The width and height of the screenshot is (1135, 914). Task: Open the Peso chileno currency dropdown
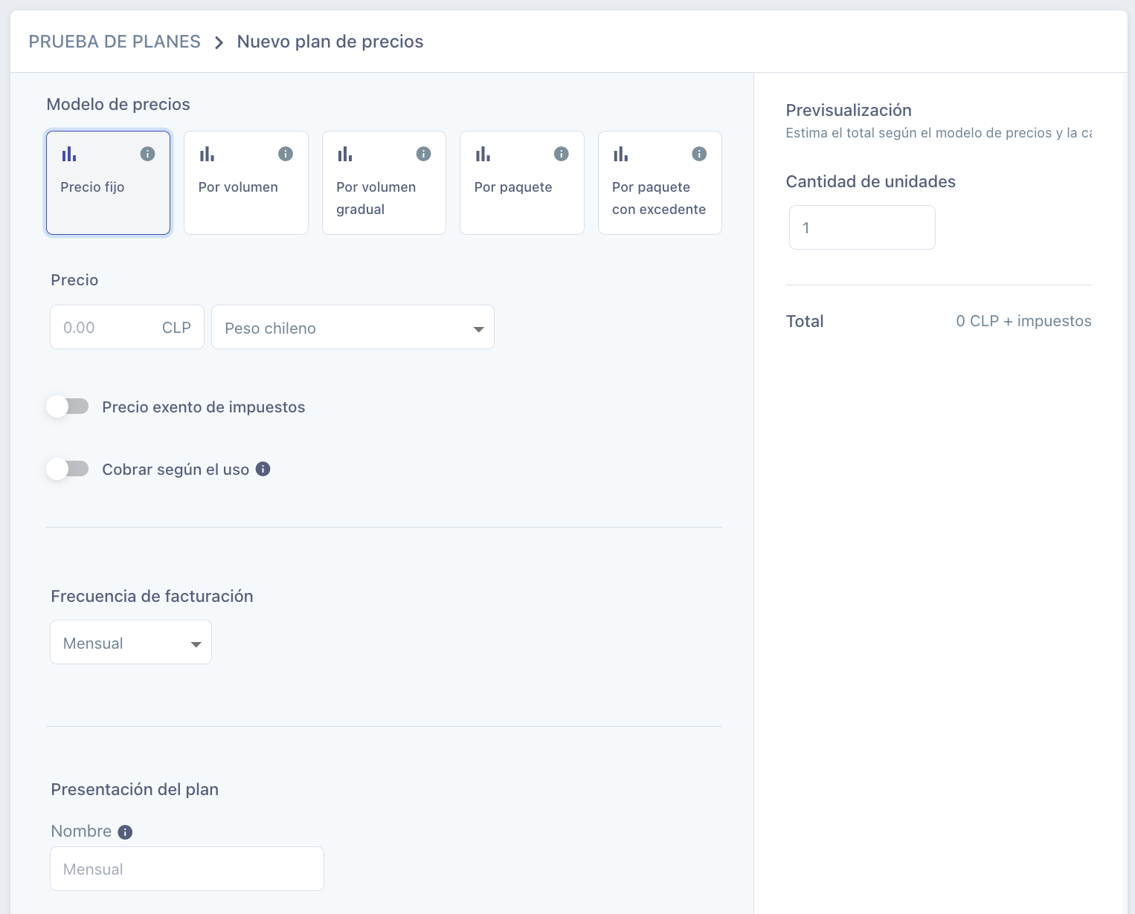[x=353, y=327]
